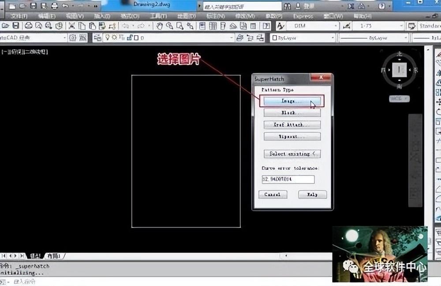
Task: Open the DIM text style dropdown
Action: click(313, 26)
